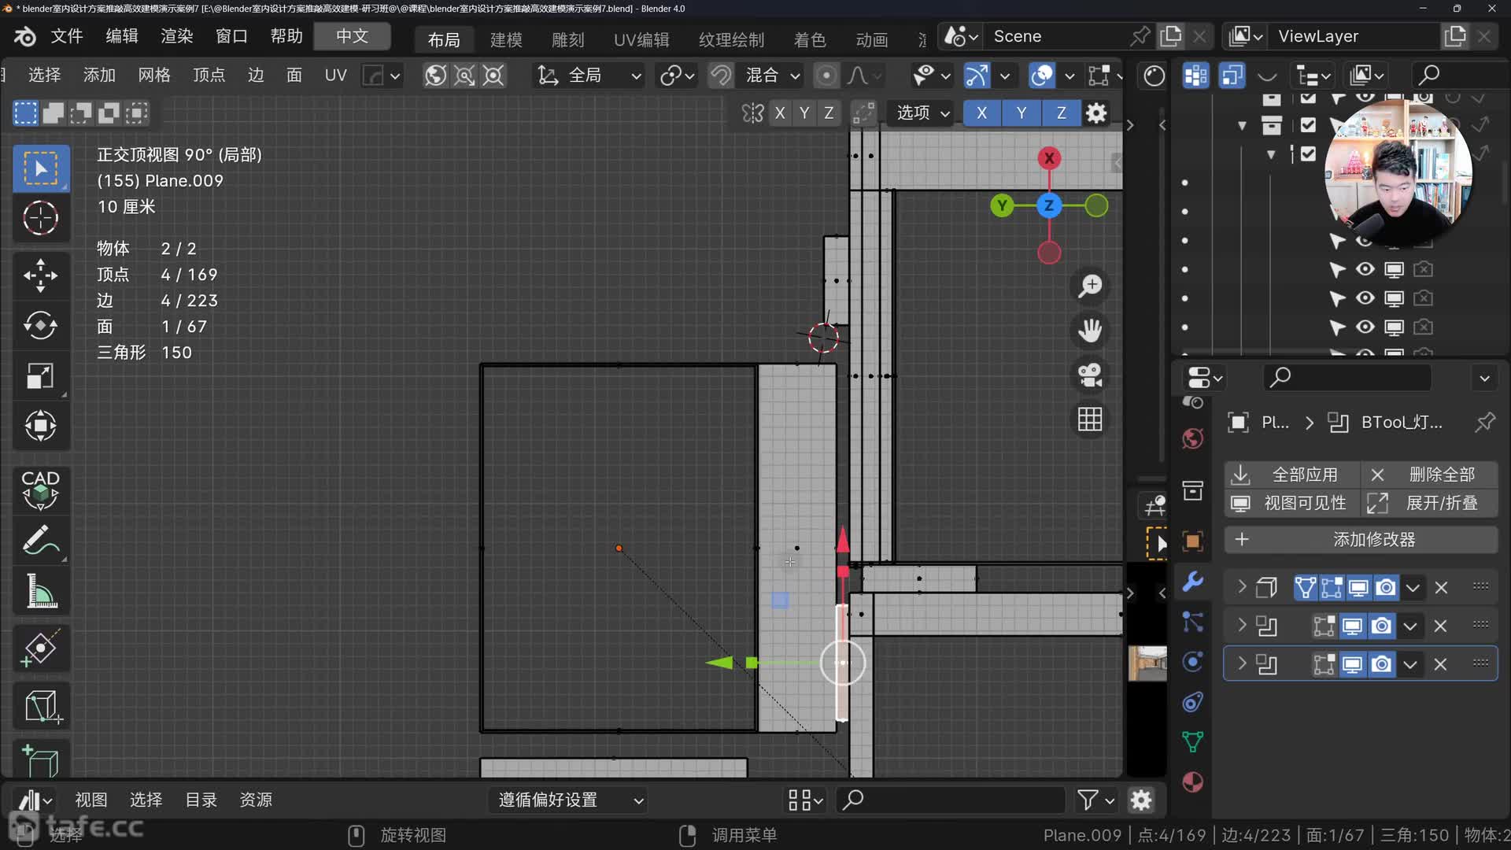Toggle proportional editing button
The image size is (1511, 850).
tap(826, 76)
